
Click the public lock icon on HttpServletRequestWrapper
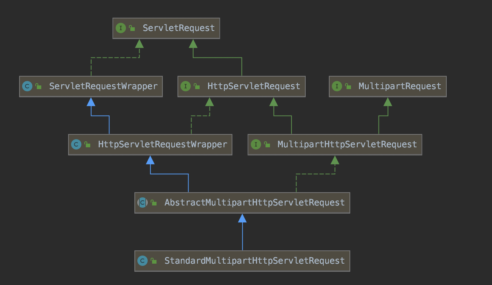(x=87, y=145)
